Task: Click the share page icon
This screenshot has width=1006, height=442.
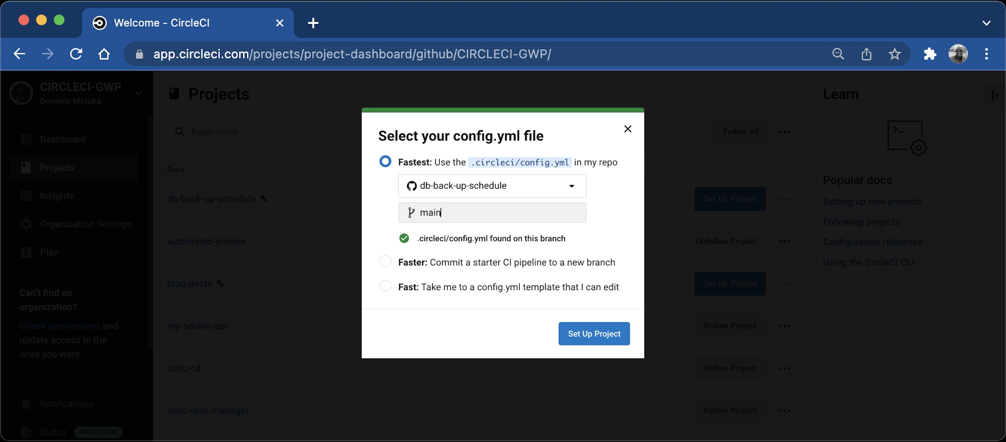Action: [x=866, y=54]
